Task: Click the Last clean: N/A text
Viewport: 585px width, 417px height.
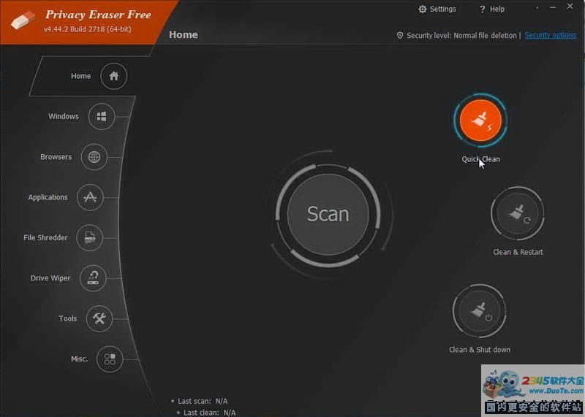Action: coord(210,413)
